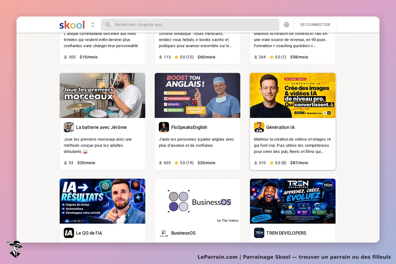
Task: Focus the 'Recherchez n'importe quoi' search field
Action: point(190,25)
